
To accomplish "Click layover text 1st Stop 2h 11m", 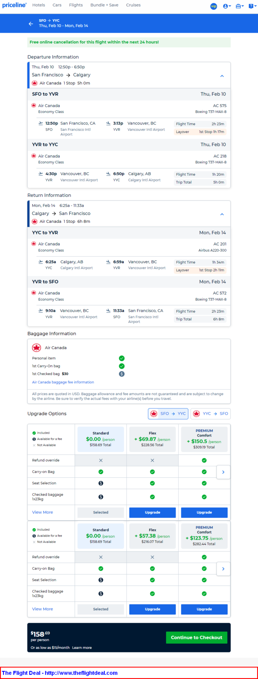I will click(x=211, y=270).
